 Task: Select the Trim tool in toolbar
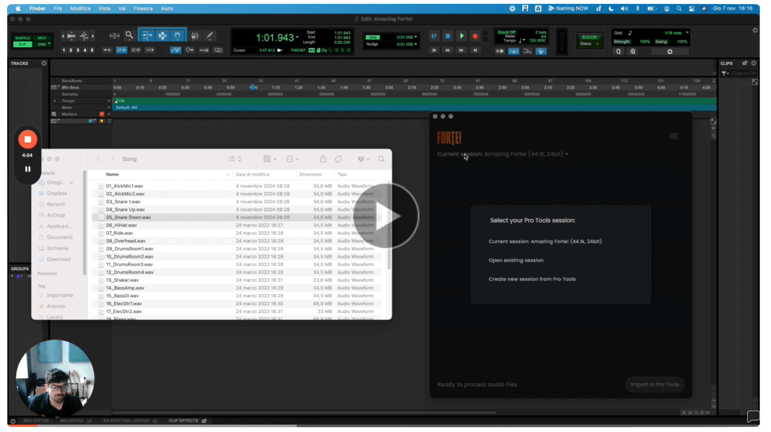(147, 36)
